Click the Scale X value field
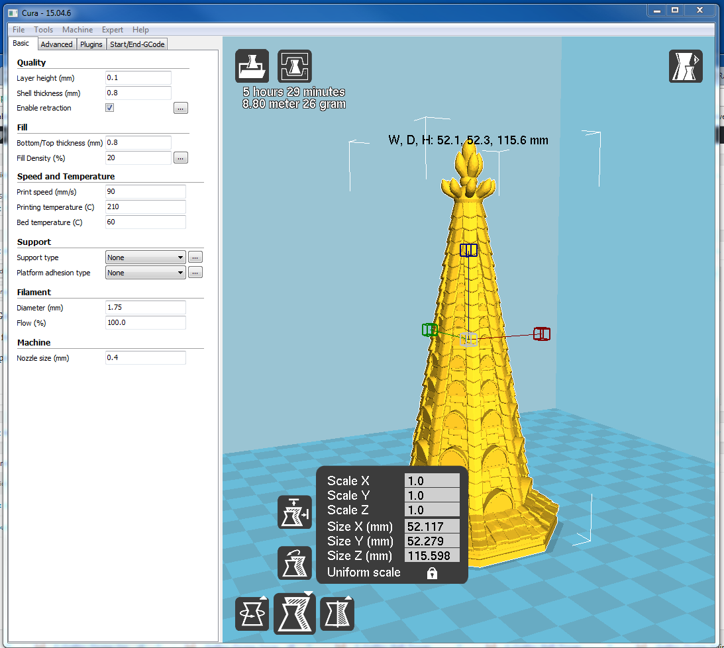 (432, 481)
